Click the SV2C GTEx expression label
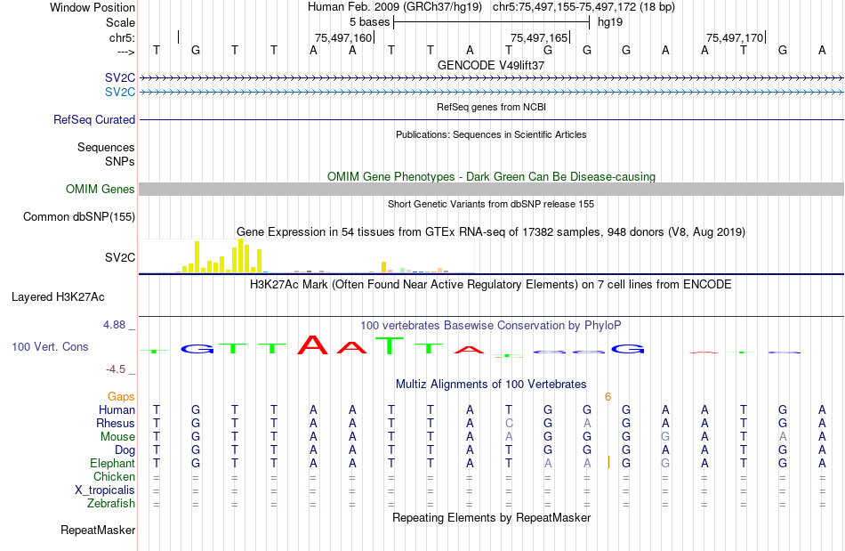This screenshot has width=845, height=551. tap(120, 258)
